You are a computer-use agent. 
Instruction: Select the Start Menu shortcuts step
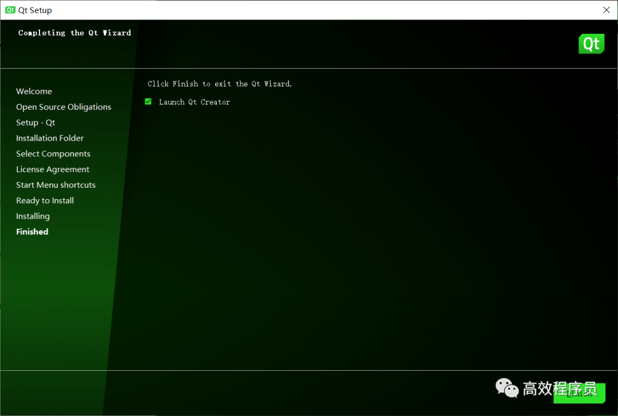tap(56, 185)
